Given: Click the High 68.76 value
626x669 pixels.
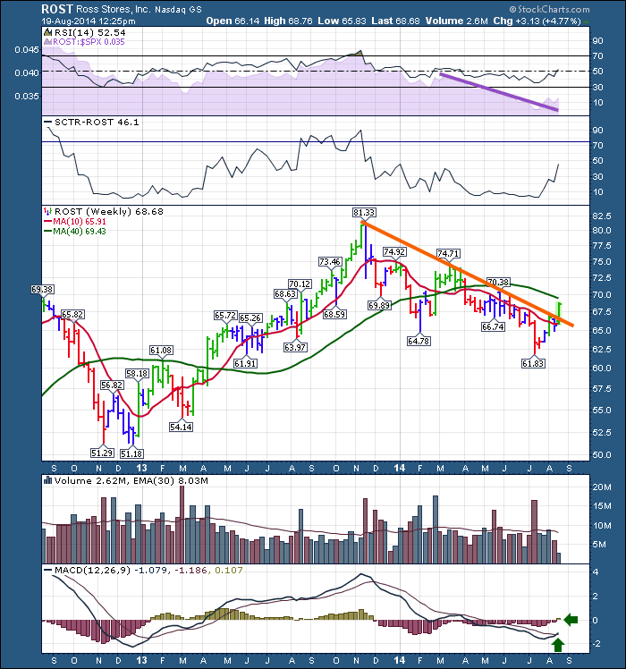Looking at the screenshot, I should click(294, 21).
